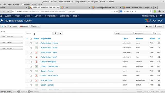The image size is (165, 93).
Task: Check the box for Content - Smart Search
Action: (x=31, y=76)
